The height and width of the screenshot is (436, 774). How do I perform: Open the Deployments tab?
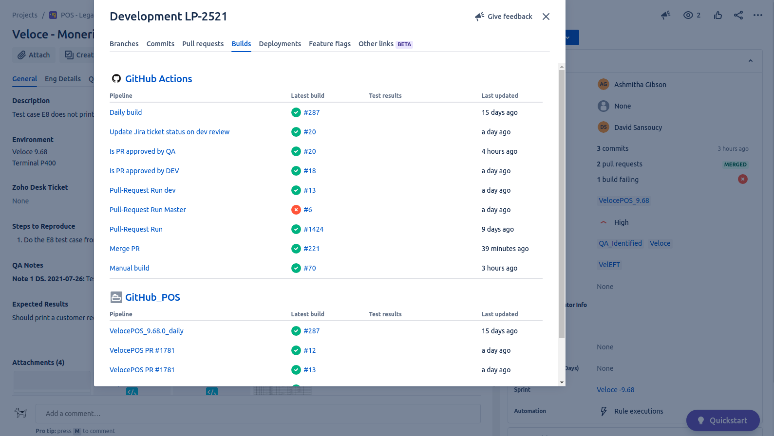[x=280, y=44]
